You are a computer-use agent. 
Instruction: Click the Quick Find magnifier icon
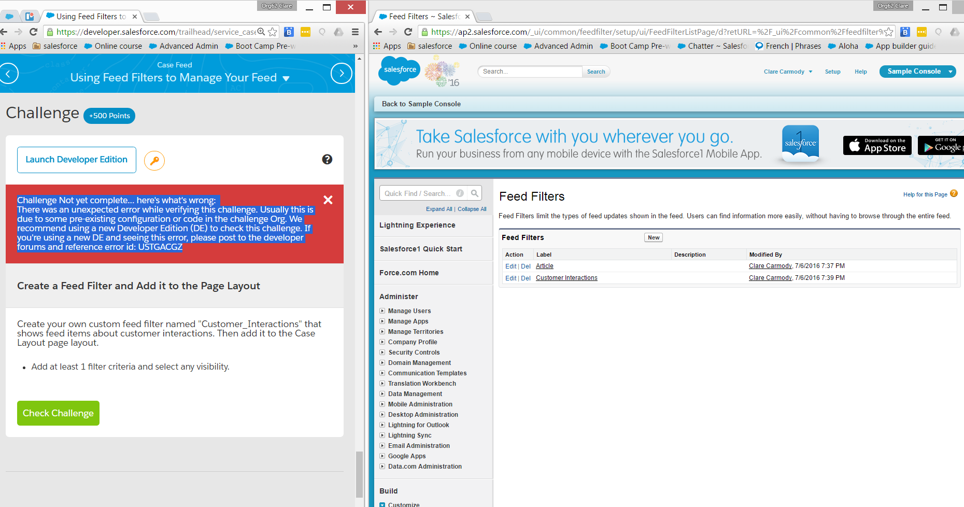[474, 193]
